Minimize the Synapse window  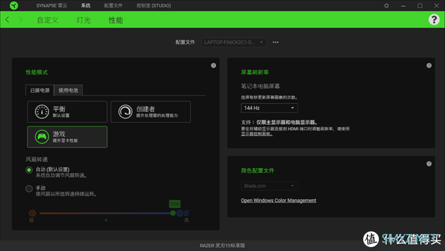(403, 6)
